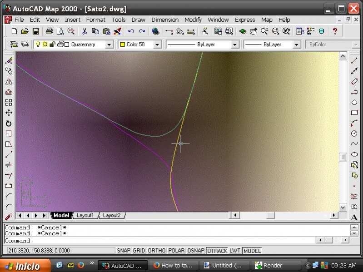Open the Draw menu
363x272 pixels.
138,20
